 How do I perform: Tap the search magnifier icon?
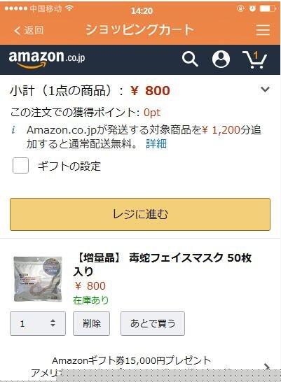point(190,59)
